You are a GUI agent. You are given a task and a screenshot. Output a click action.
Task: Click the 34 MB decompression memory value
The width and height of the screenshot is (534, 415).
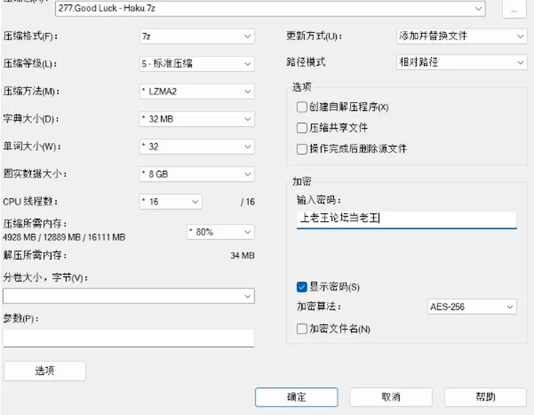(x=242, y=255)
